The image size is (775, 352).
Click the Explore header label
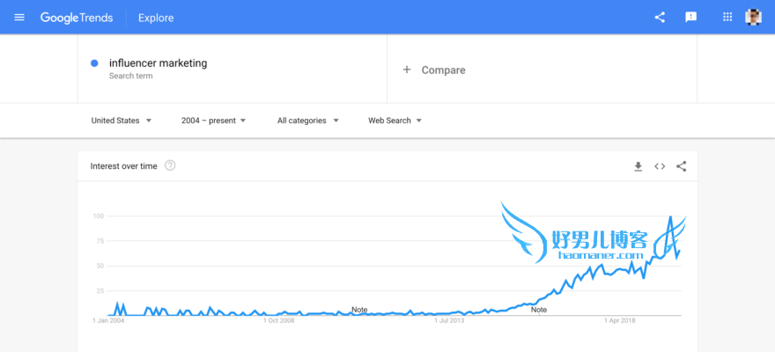click(156, 18)
